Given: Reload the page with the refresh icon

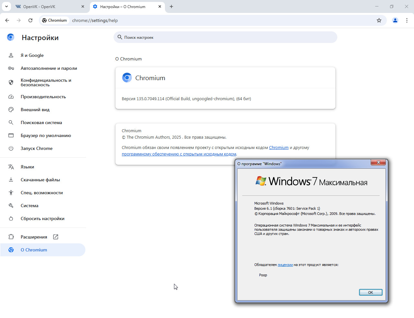Looking at the screenshot, I should pyautogui.click(x=30, y=20).
